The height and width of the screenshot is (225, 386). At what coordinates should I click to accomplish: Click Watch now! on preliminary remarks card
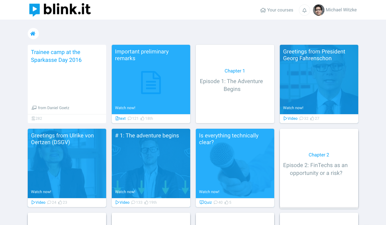(x=125, y=108)
